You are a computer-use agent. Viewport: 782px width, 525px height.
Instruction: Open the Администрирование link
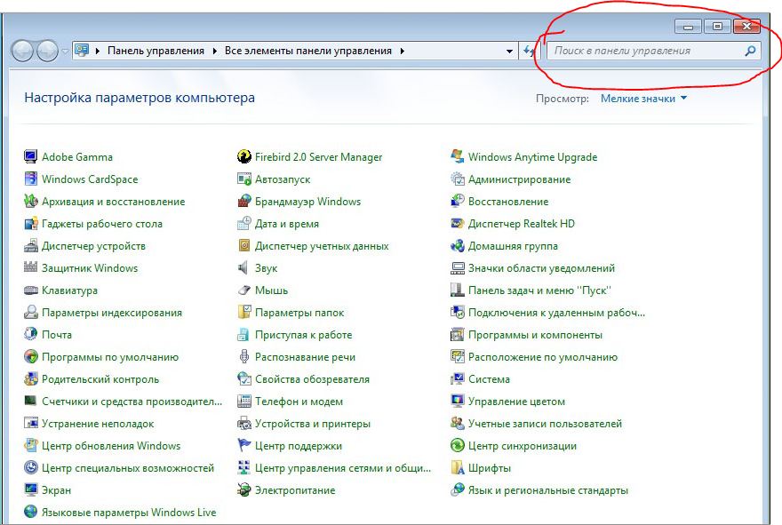pos(519,179)
